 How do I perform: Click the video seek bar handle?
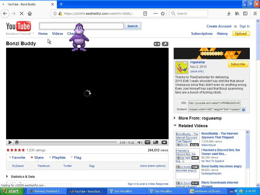(x=17, y=142)
